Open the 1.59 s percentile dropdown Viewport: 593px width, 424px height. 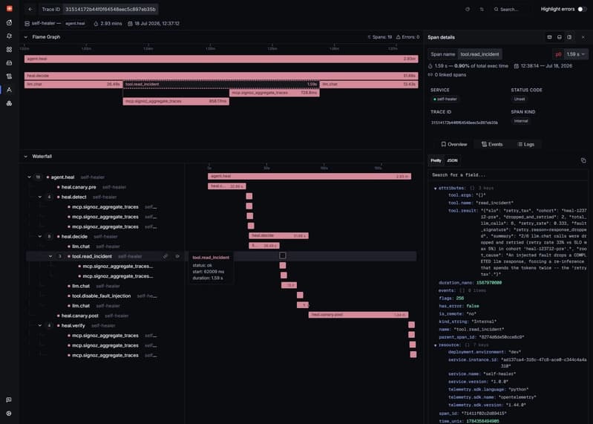coord(576,54)
